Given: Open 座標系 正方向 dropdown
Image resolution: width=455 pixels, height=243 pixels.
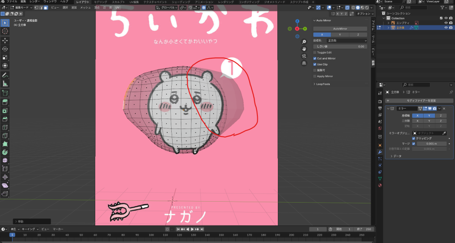Looking at the screenshot, I should (x=347, y=40).
